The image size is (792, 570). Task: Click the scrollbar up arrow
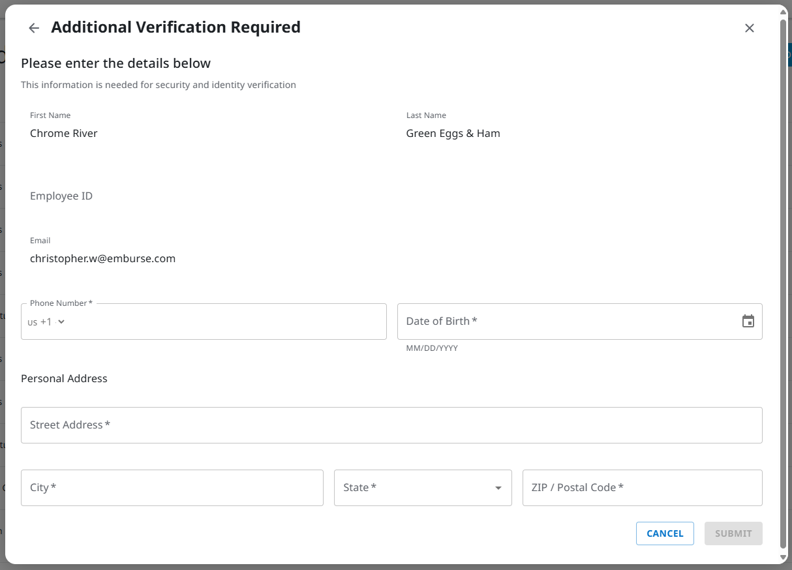click(x=785, y=10)
